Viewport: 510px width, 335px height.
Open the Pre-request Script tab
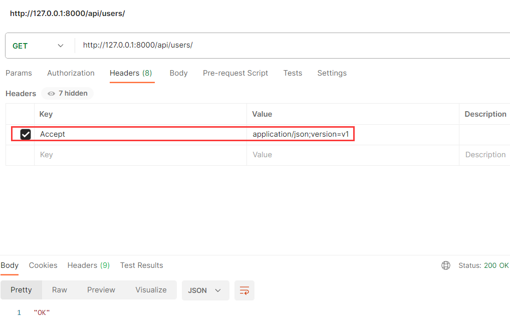[235, 73]
